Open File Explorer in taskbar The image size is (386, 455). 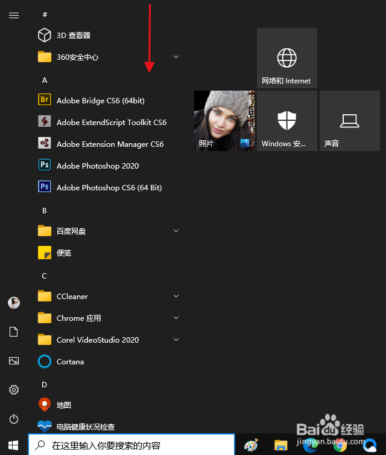pyautogui.click(x=280, y=445)
